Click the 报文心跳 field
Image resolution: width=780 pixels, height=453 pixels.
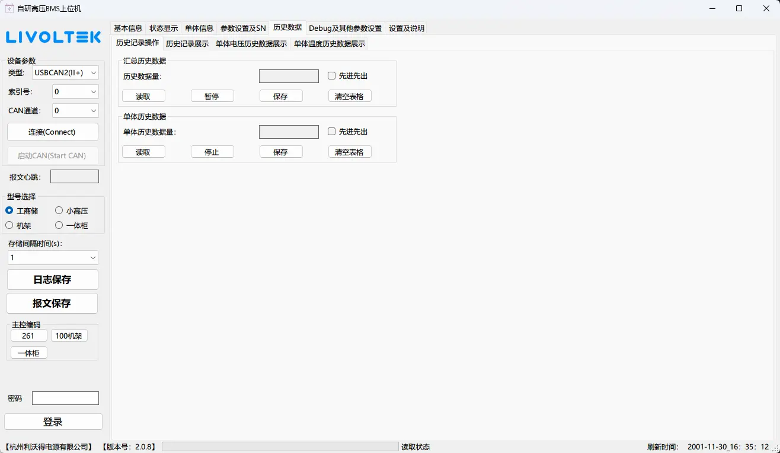tap(75, 177)
